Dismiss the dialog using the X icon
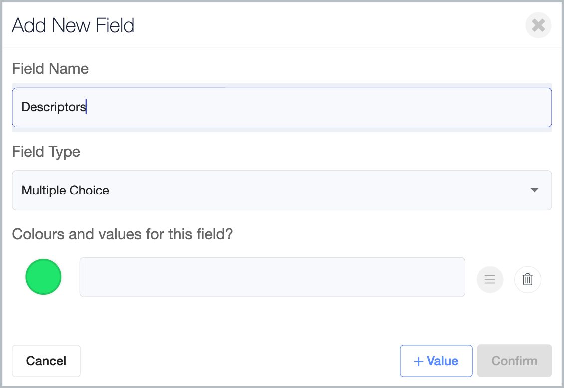Viewport: 564px width, 388px height. click(538, 25)
